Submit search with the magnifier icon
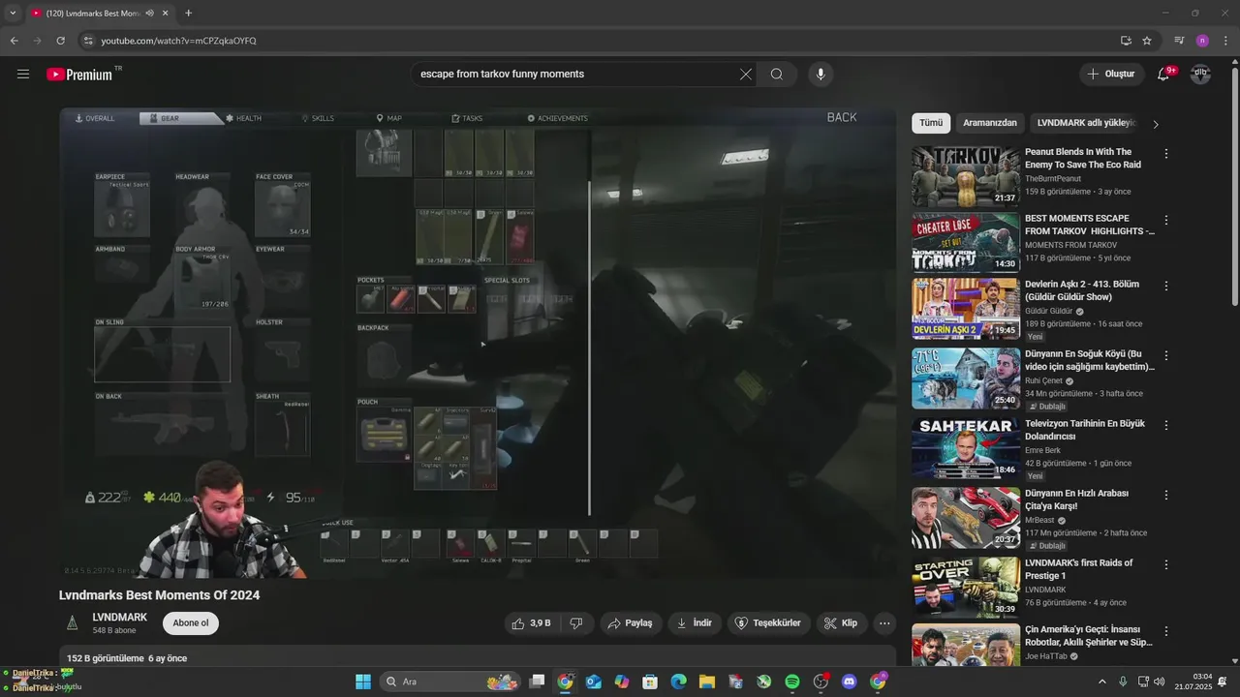This screenshot has height=697, width=1240. (777, 74)
